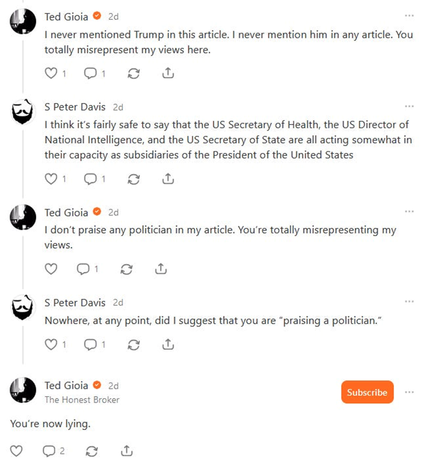The image size is (445, 462).
Task: Share Ted Gioia's first comment
Action: click(x=168, y=73)
